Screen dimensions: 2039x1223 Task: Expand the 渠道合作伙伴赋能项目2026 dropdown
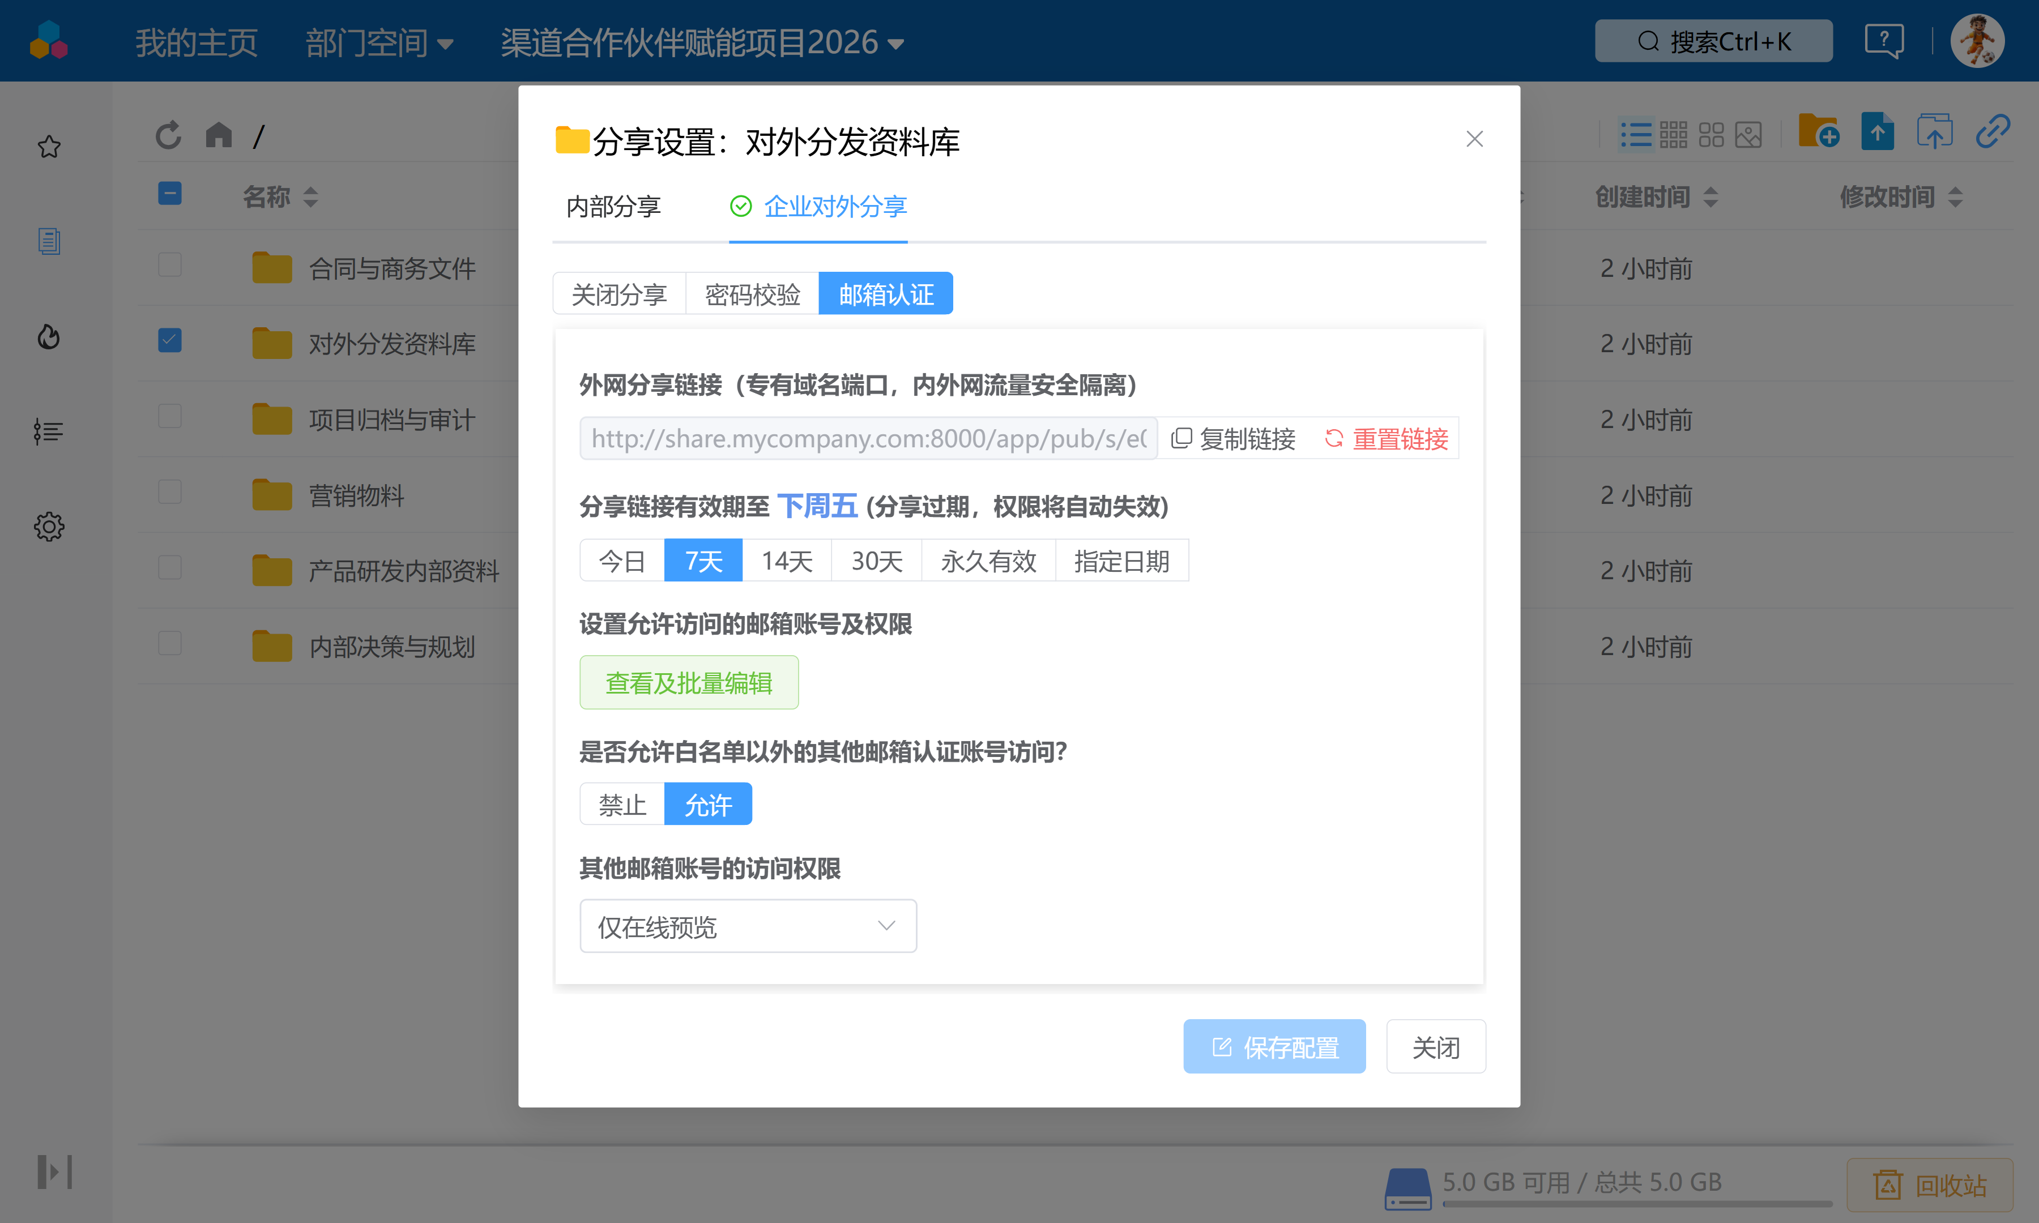(701, 42)
